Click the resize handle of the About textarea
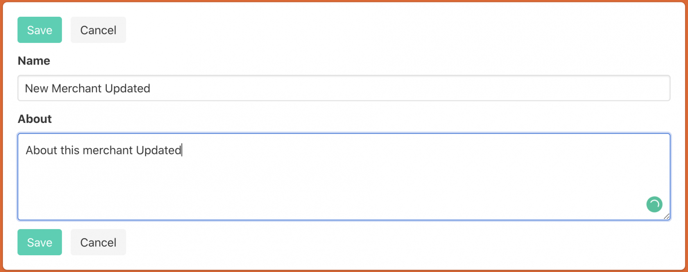 pos(666,216)
